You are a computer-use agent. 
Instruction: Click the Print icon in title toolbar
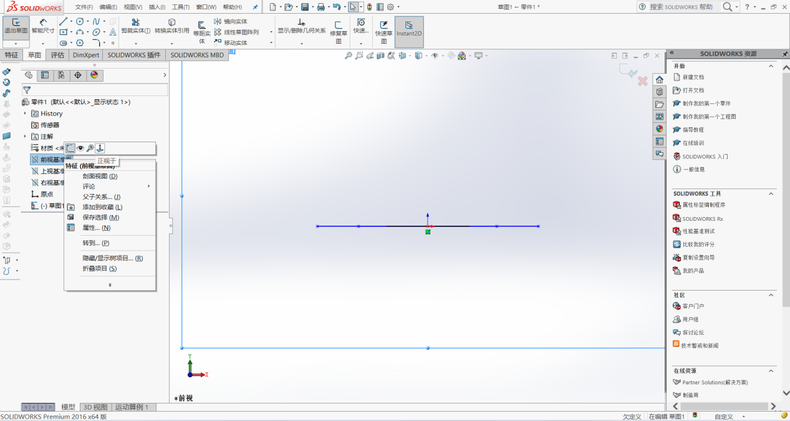tap(320, 7)
